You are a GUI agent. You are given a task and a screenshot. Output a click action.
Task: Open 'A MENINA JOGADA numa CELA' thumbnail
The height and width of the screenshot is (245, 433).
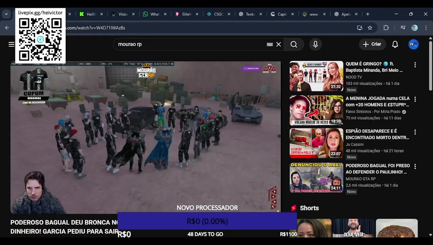pos(316,110)
